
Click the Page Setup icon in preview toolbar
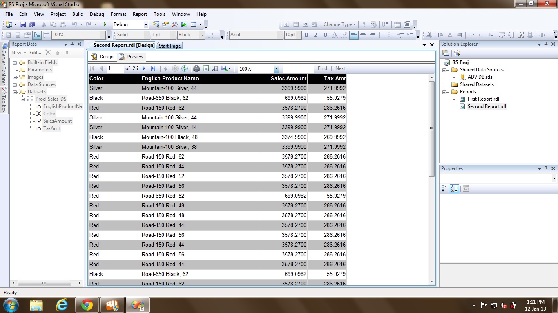pyautogui.click(x=215, y=69)
